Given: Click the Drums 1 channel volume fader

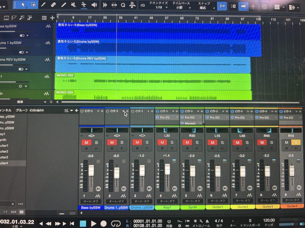Looking at the screenshot, I should tap(117, 172).
